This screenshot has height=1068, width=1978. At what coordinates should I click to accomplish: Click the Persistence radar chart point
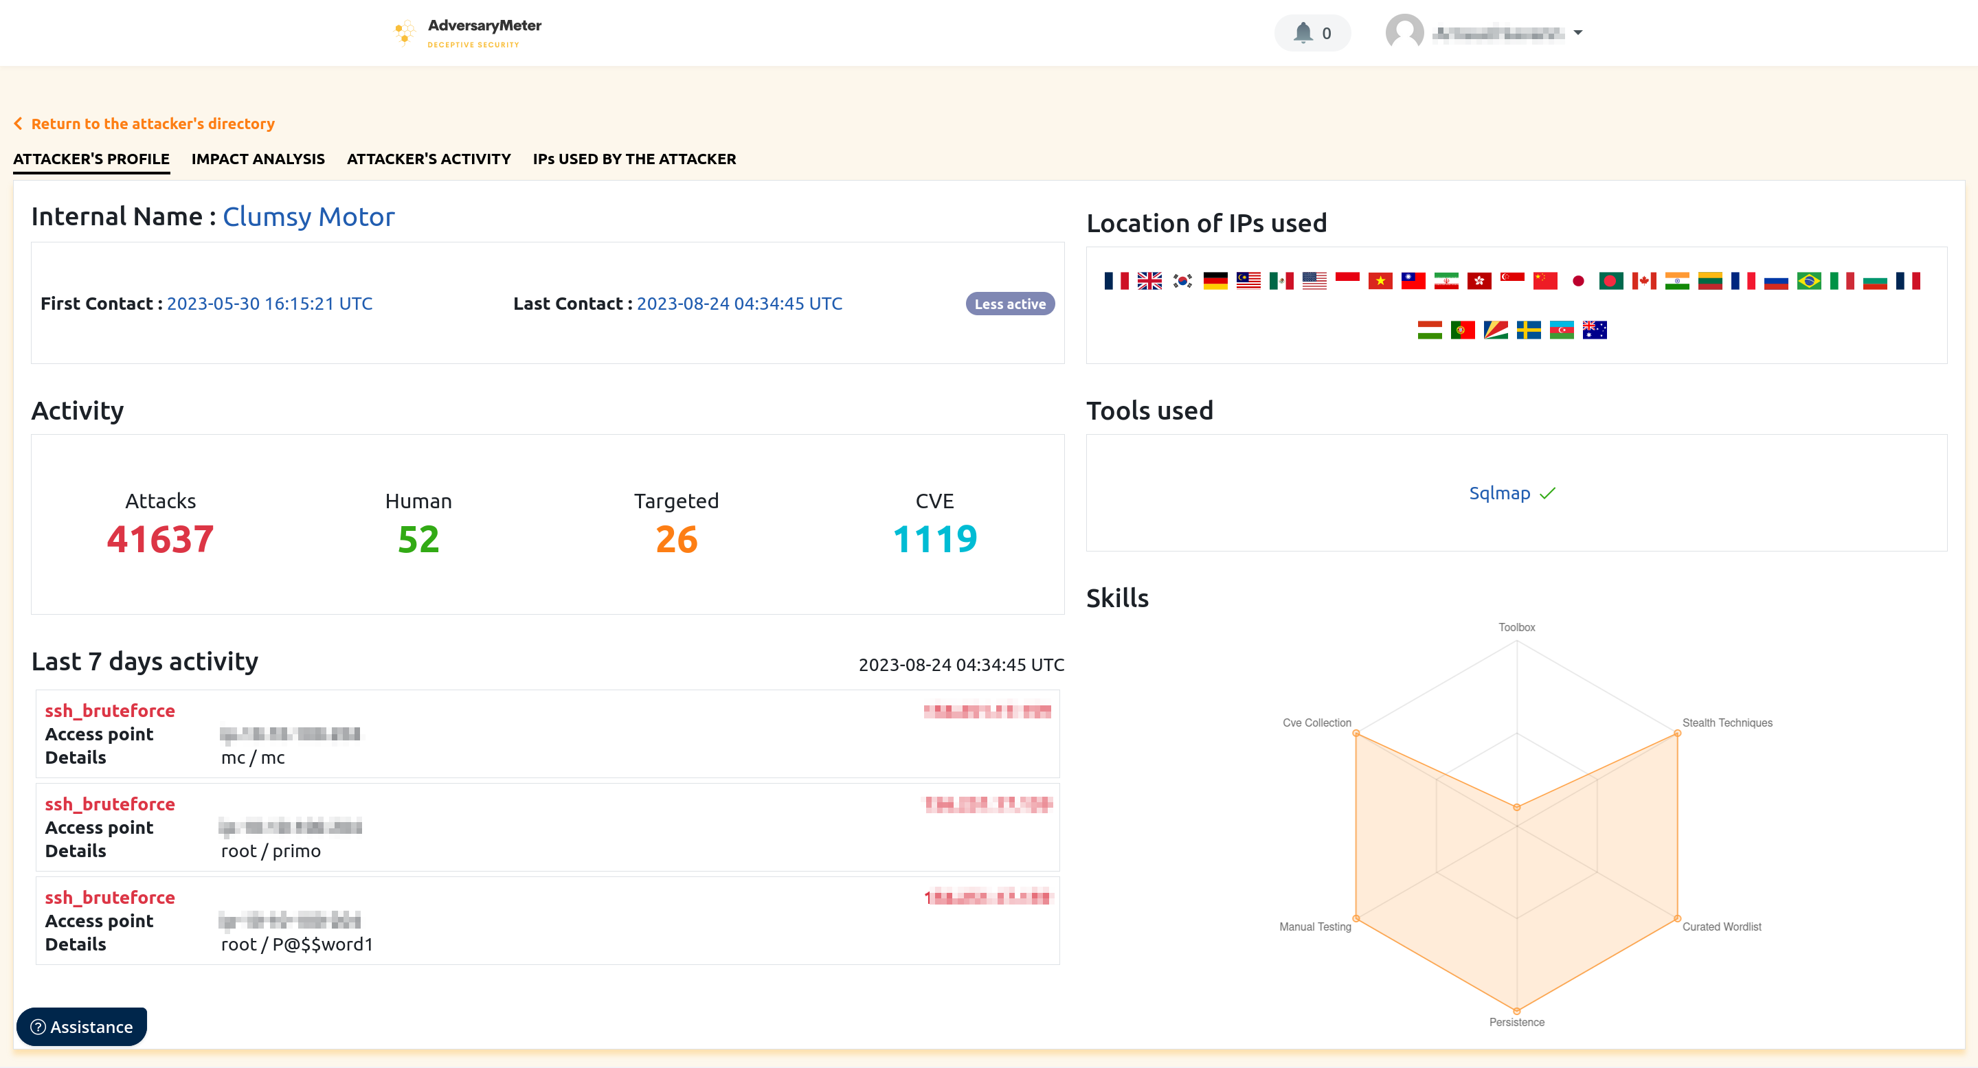pyautogui.click(x=1516, y=1011)
